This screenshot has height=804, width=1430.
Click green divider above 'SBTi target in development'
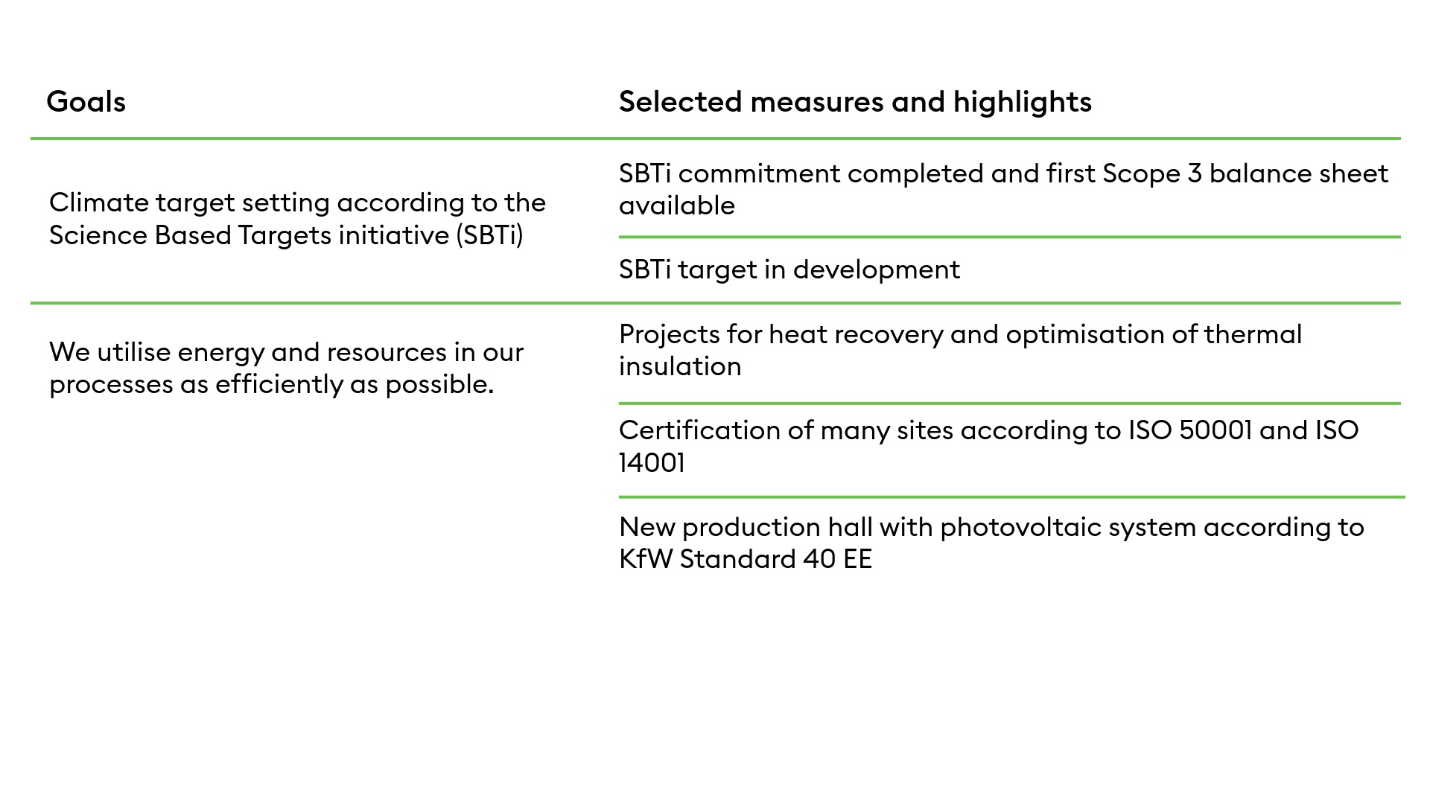click(x=1009, y=237)
